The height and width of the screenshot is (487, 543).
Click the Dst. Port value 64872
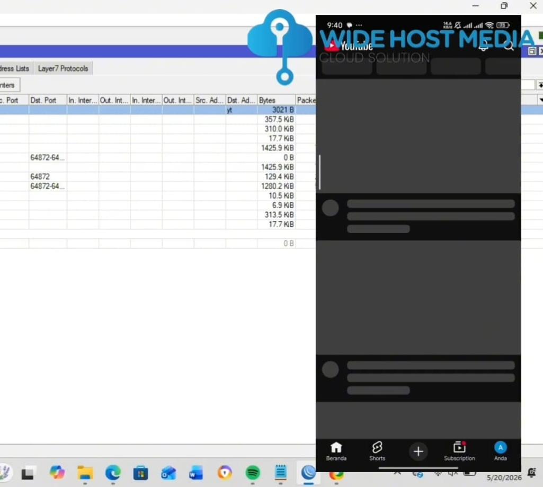40,176
